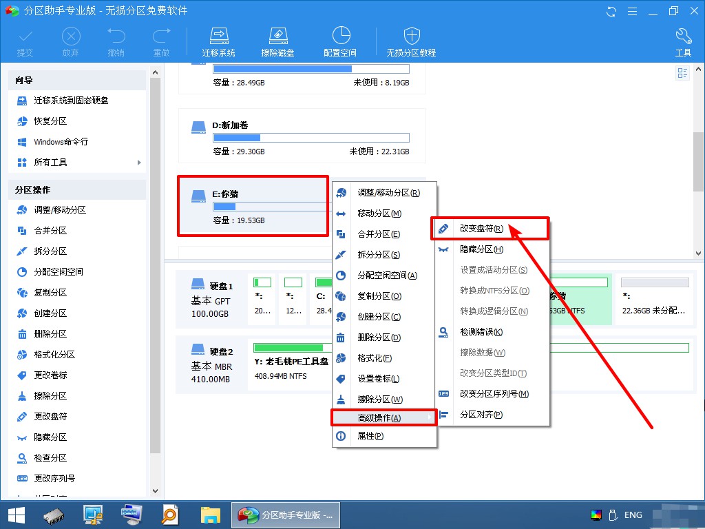Click the 迁移系统 toolbar icon

click(218, 42)
